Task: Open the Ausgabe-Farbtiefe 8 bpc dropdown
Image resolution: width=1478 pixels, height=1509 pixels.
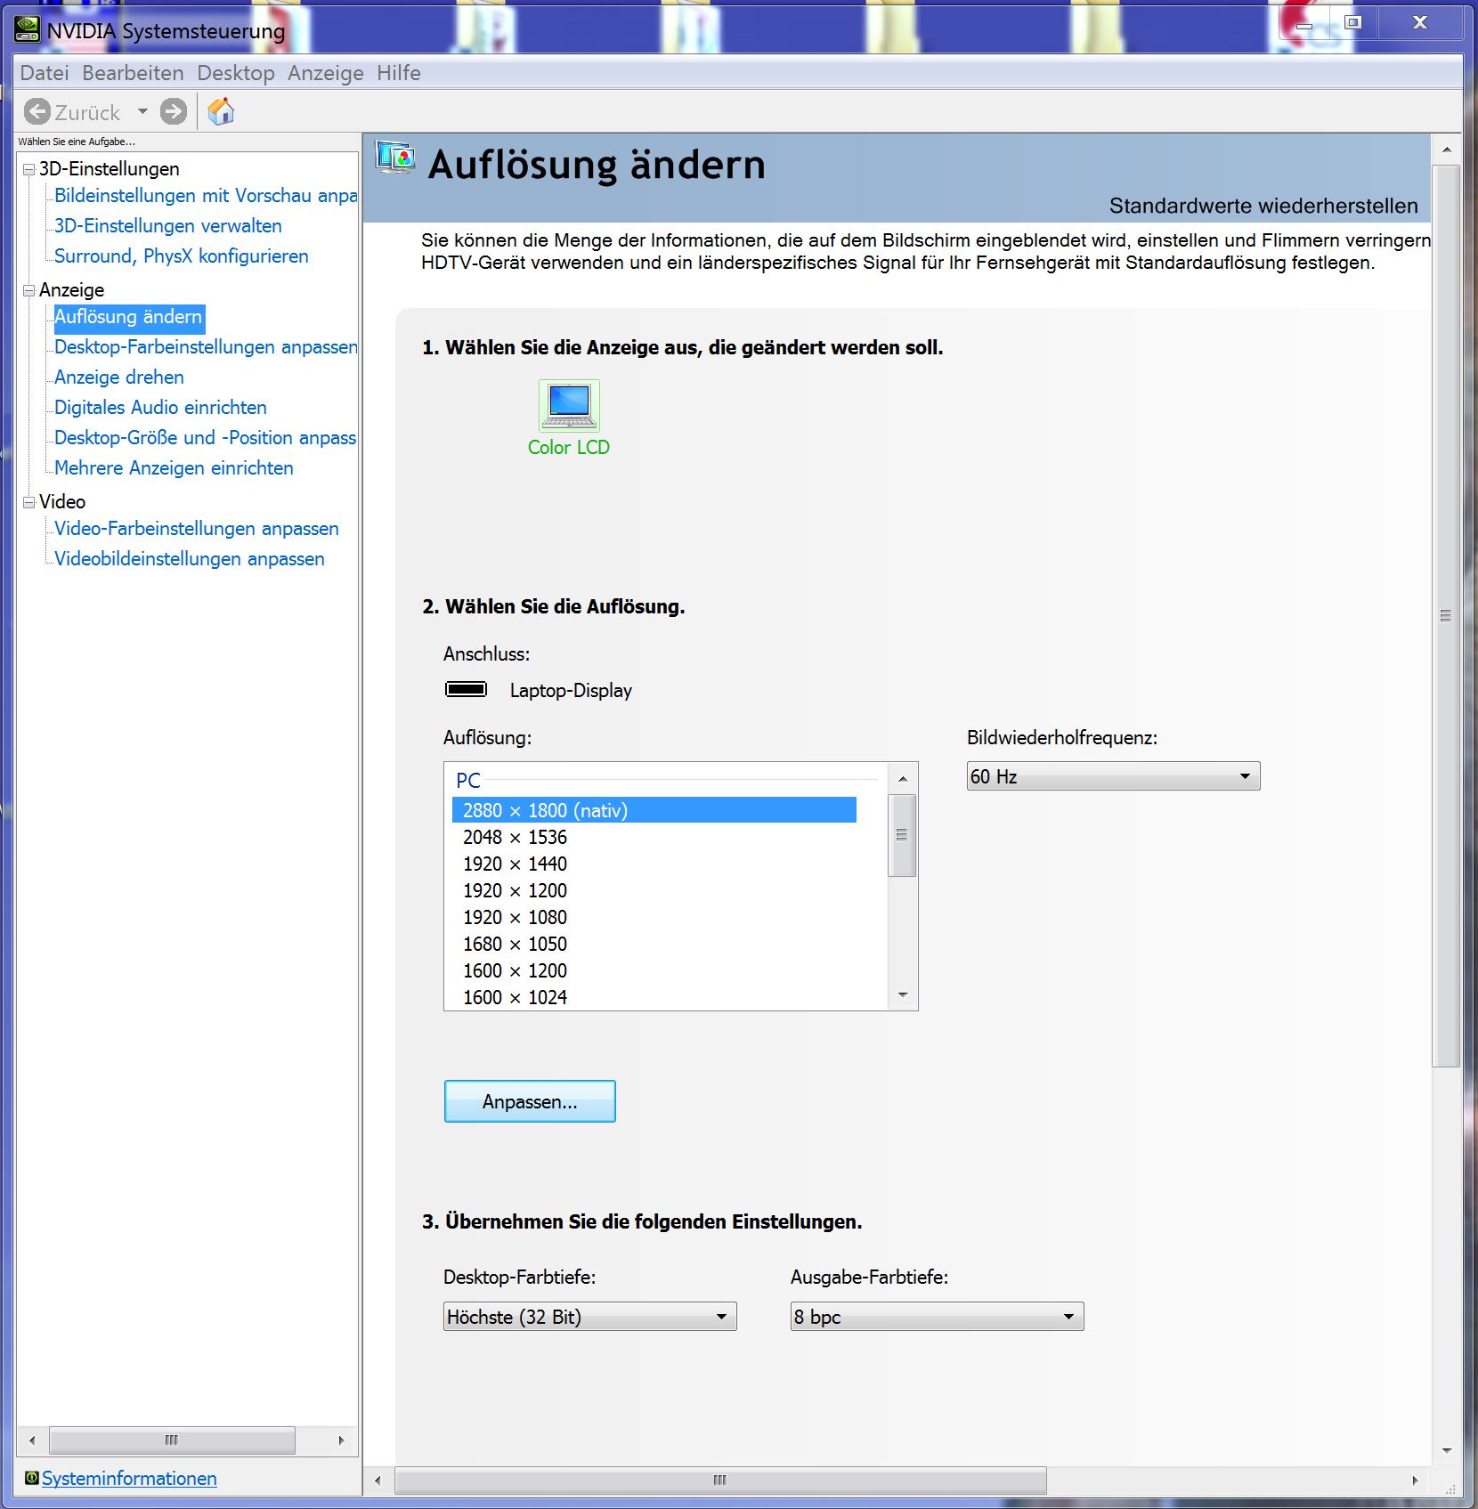Action: point(937,1317)
